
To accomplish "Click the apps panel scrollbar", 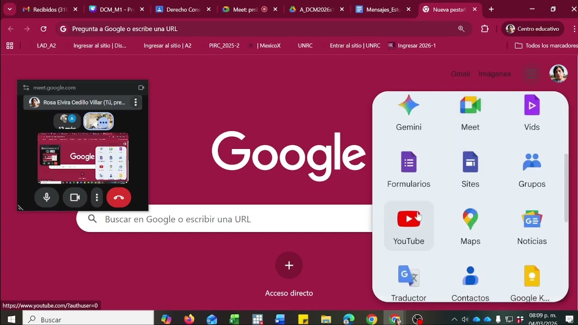I will pyautogui.click(x=566, y=188).
